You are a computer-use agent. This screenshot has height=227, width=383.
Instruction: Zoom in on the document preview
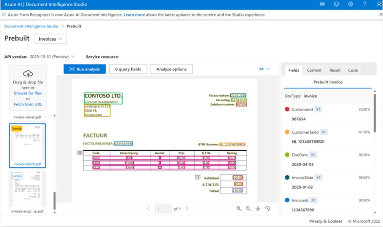[239, 209]
